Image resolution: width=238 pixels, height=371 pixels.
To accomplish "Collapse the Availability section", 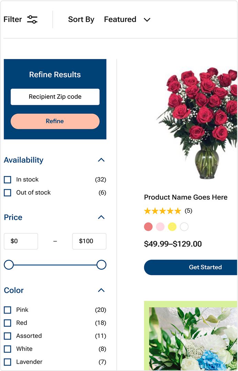I will pos(101,160).
